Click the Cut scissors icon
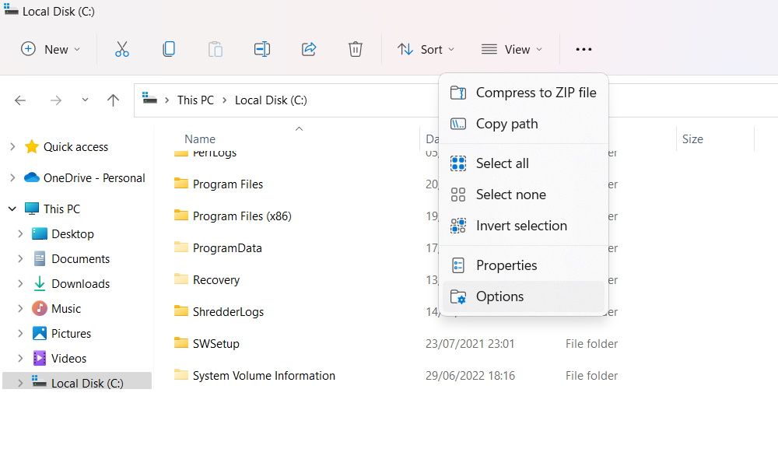This screenshot has height=456, width=778. (122, 49)
